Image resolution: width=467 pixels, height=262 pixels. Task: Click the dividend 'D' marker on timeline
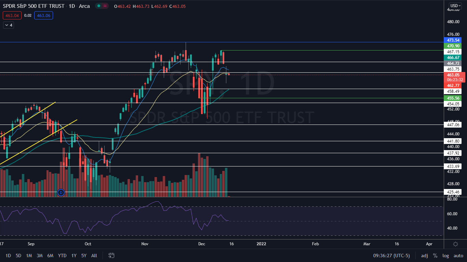(x=61, y=192)
